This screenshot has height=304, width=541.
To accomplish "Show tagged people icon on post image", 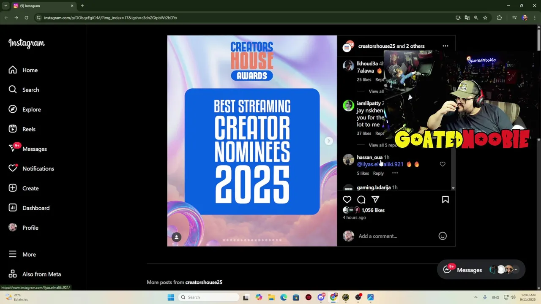I will coord(177,237).
